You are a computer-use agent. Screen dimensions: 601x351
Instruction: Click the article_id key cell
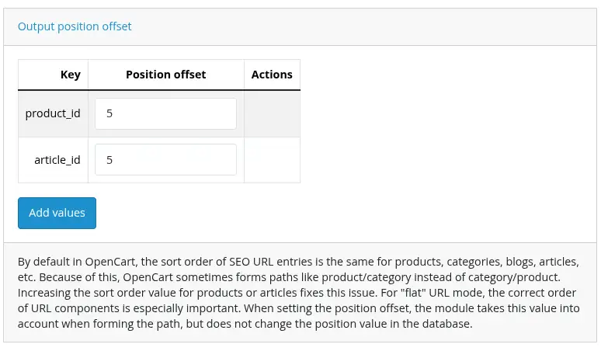pos(57,159)
